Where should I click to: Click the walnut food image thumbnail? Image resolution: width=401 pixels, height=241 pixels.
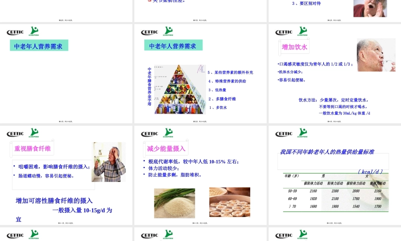pyautogui.click(x=229, y=202)
